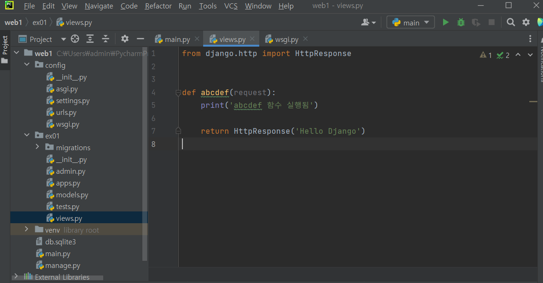The width and height of the screenshot is (543, 283).
Task: Click the Project panel vertical scrollbar
Action: pyautogui.click(x=145, y=154)
